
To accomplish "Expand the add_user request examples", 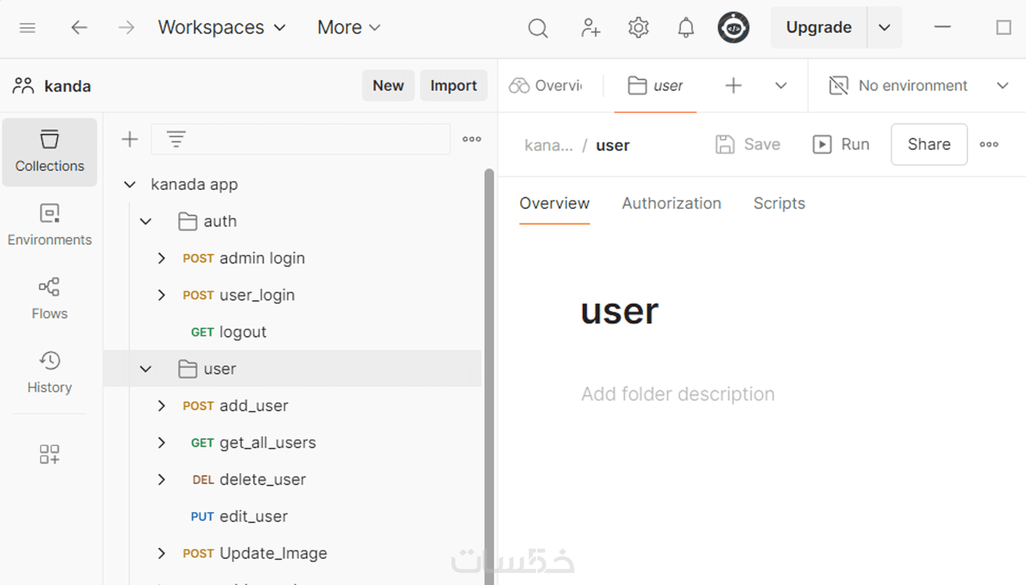I will (161, 406).
